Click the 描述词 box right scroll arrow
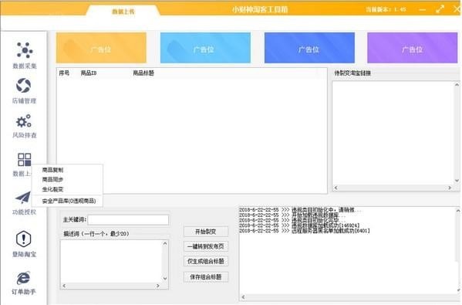 coord(157,286)
